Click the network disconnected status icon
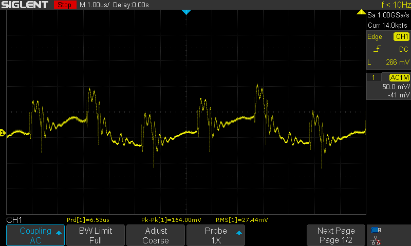Screen dimensions: 411x246 click(x=376, y=240)
